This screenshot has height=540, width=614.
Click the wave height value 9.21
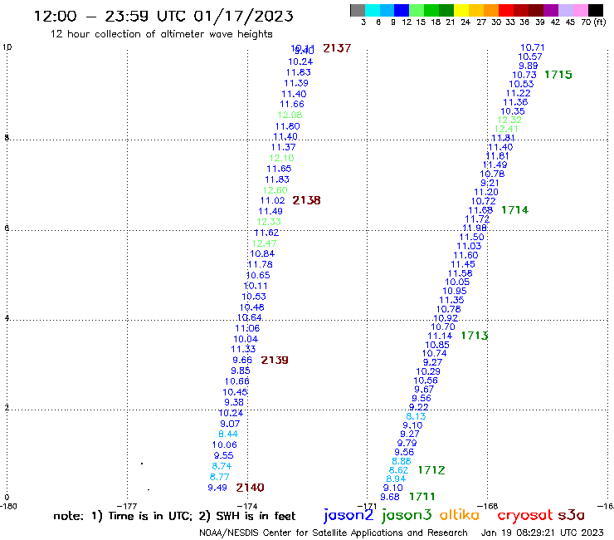(490, 183)
